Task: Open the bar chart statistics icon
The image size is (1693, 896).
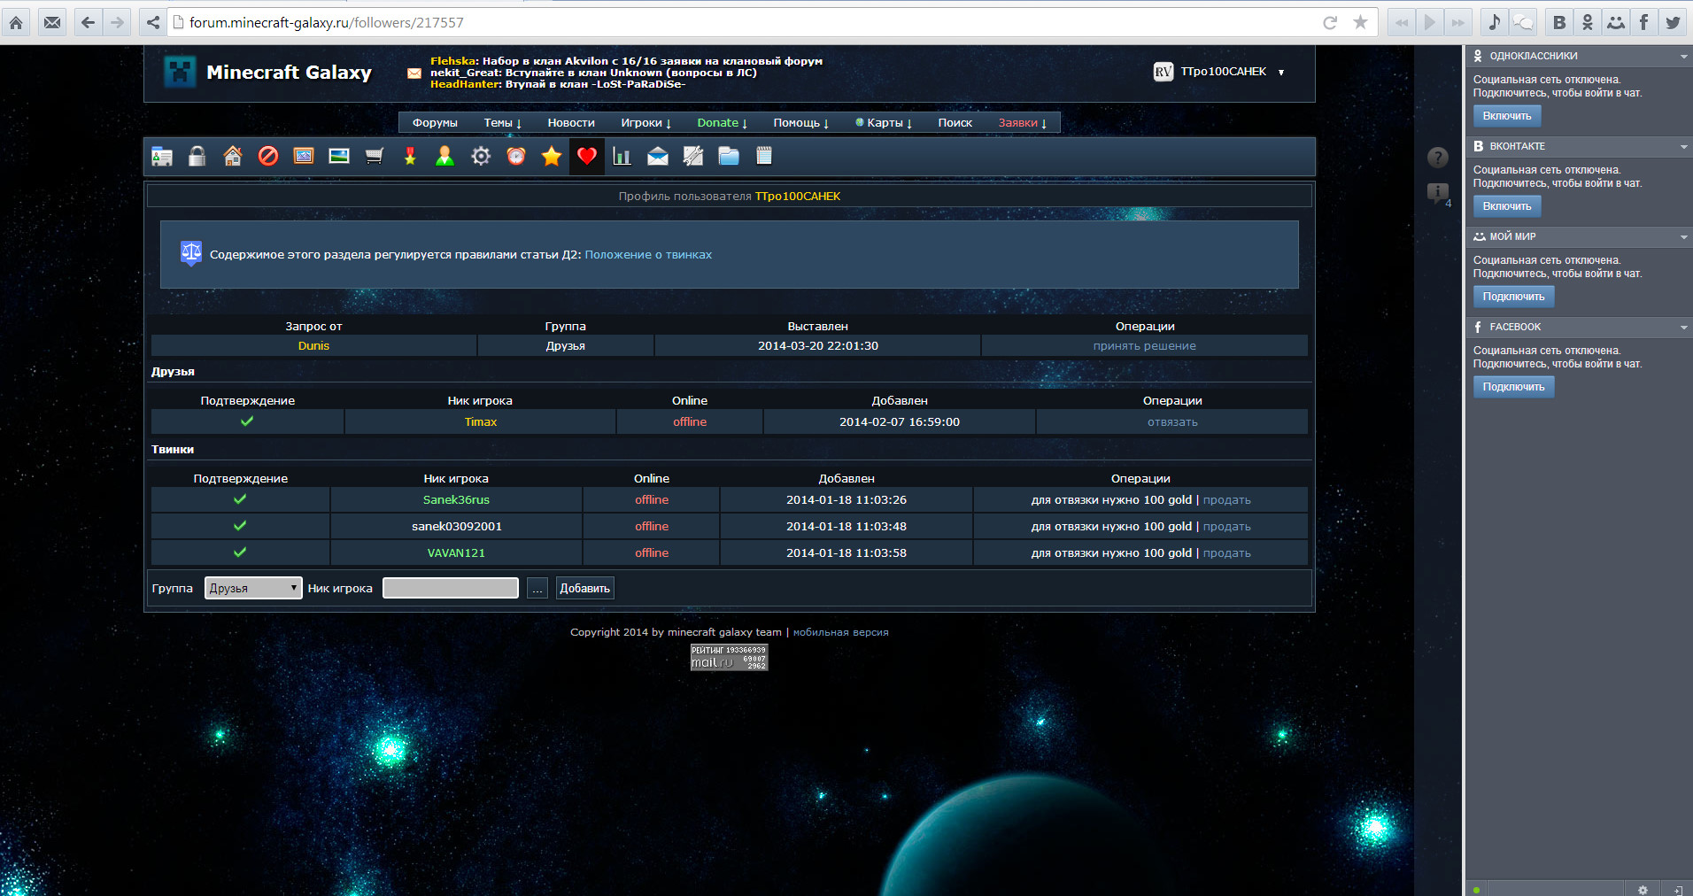Action: coord(622,157)
